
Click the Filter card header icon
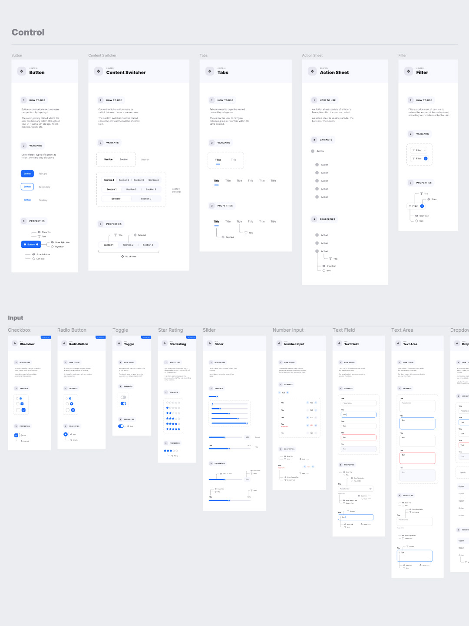tap(409, 71)
